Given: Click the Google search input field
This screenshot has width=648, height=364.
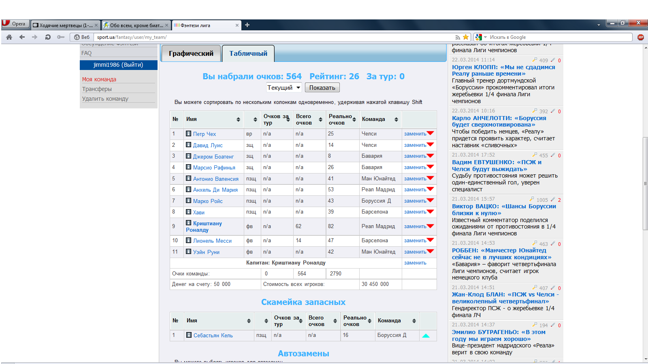Looking at the screenshot, I should click(x=560, y=37).
